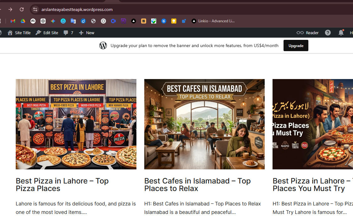Click the WordPress logo in upgrade banner
The width and height of the screenshot is (353, 218).
[x=103, y=45]
